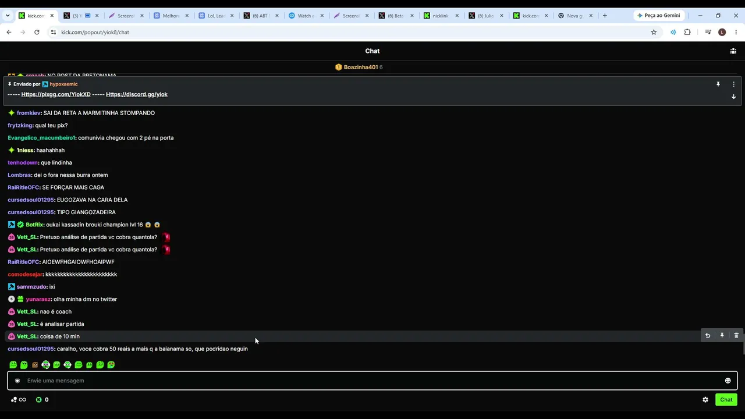Unpin the message with the pin icon in the pinned banner

click(x=718, y=84)
